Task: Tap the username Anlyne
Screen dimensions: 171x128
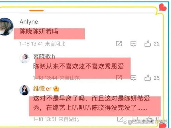Action: click(x=29, y=22)
